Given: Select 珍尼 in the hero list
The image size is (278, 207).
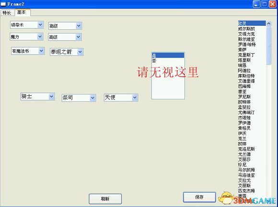Looking at the screenshot, I should pyautogui.click(x=252, y=165).
